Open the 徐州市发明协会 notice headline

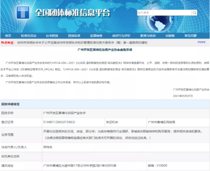pyautogui.click(x=82, y=43)
